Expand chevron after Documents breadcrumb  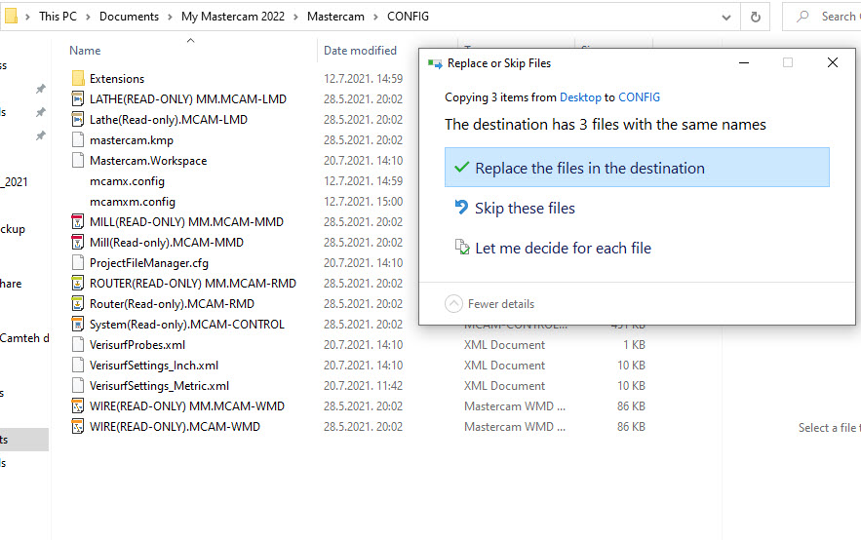[x=170, y=17]
